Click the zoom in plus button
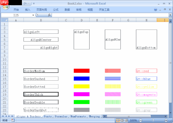Image resolution: width=173 pixels, height=123 pixels. click(166, 120)
